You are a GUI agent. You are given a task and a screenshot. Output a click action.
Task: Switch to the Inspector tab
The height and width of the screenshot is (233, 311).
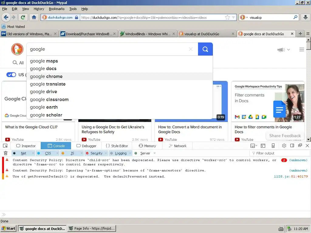pyautogui.click(x=26, y=146)
